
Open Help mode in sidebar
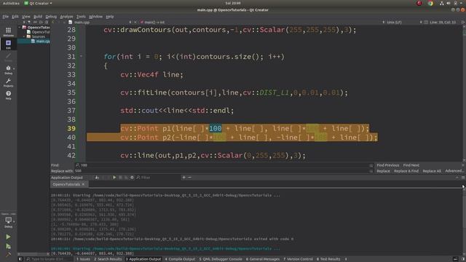8,95
